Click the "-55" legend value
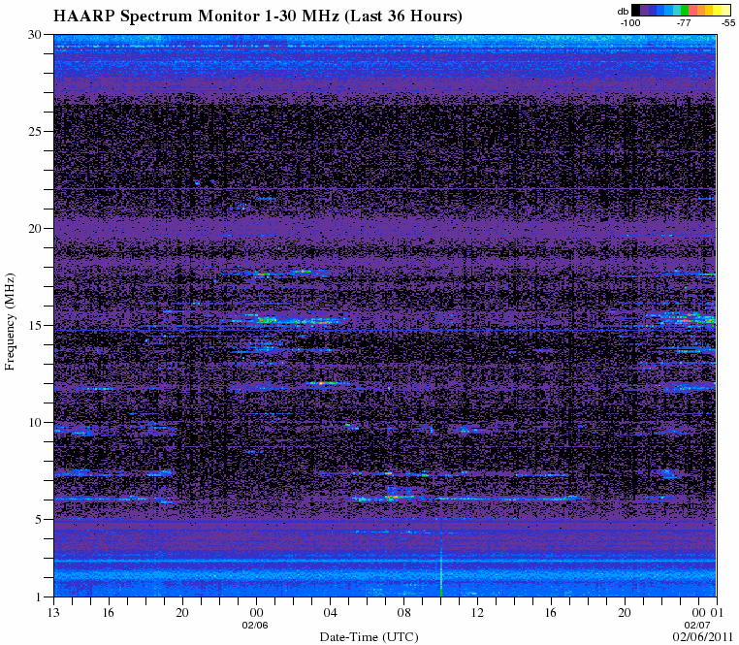Viewport: 739px width, 645px height. [x=728, y=23]
